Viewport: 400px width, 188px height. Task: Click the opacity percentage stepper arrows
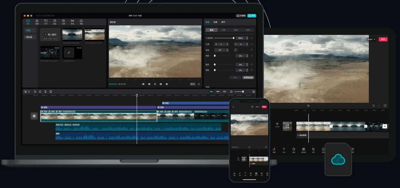coord(247,38)
